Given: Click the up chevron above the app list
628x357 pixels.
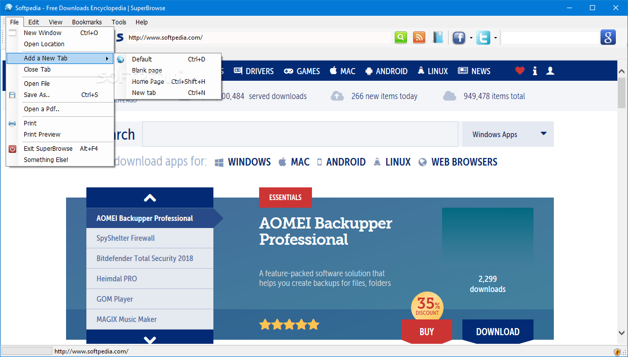Looking at the screenshot, I should point(150,198).
